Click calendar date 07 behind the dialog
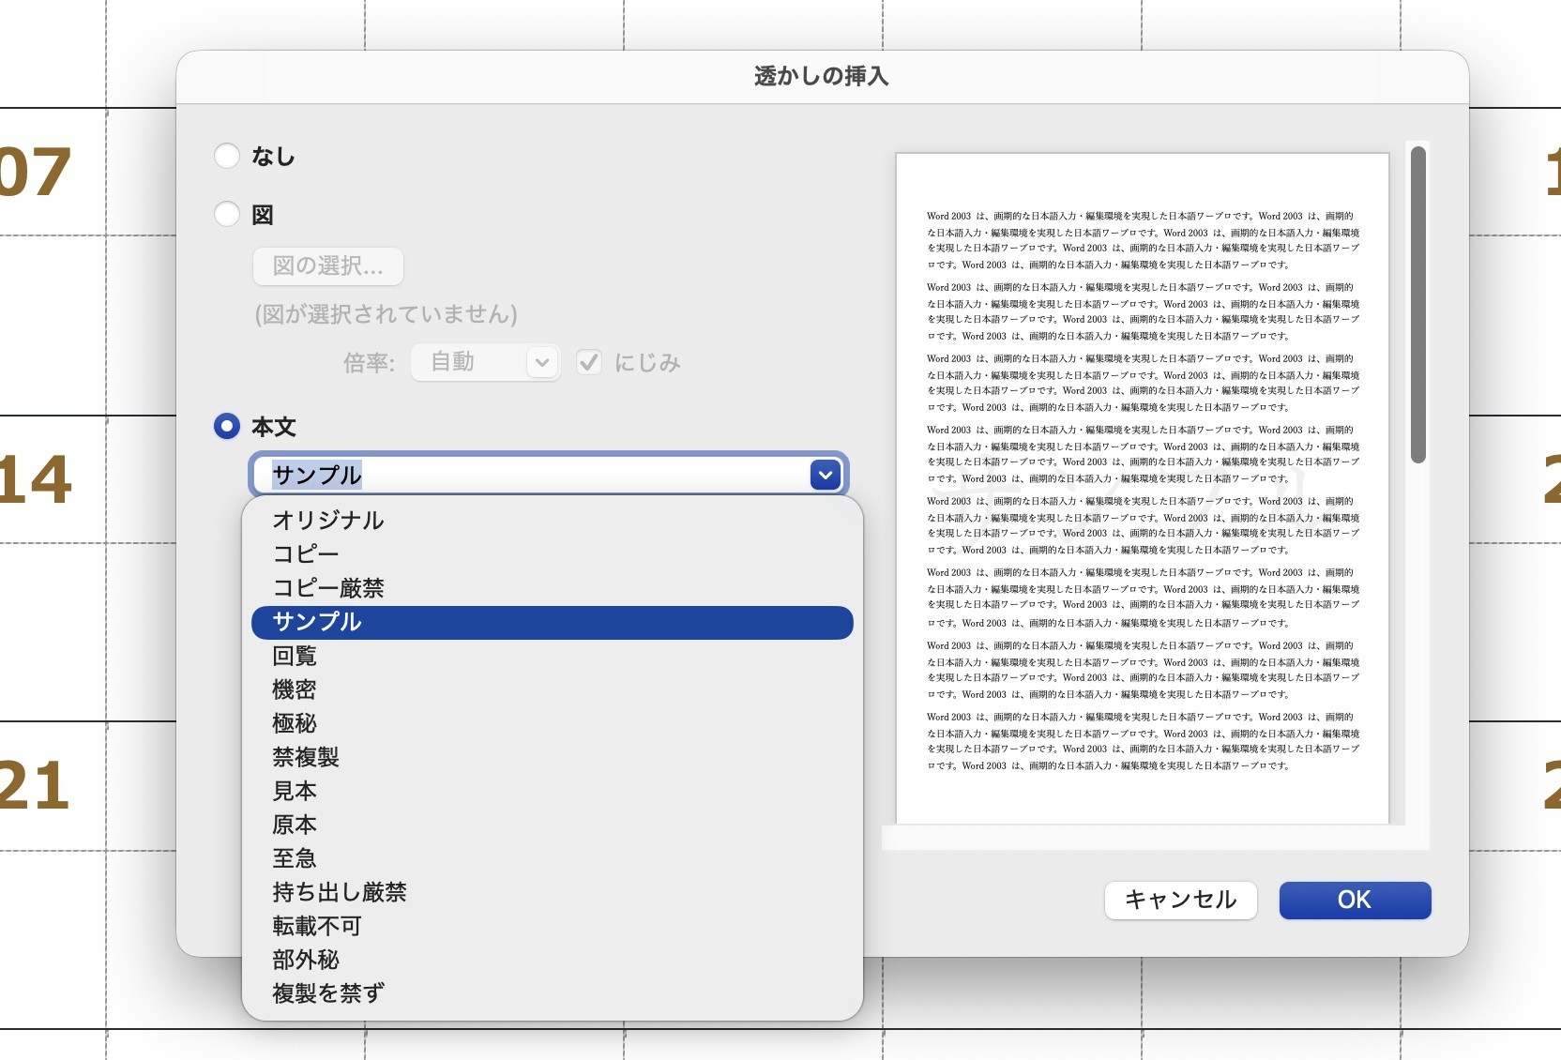The height and width of the screenshot is (1060, 1561). click(x=35, y=173)
